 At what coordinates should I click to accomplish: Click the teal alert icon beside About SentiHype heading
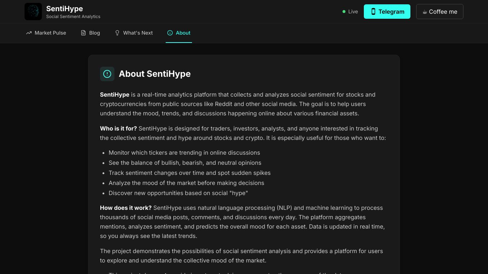pyautogui.click(x=107, y=74)
